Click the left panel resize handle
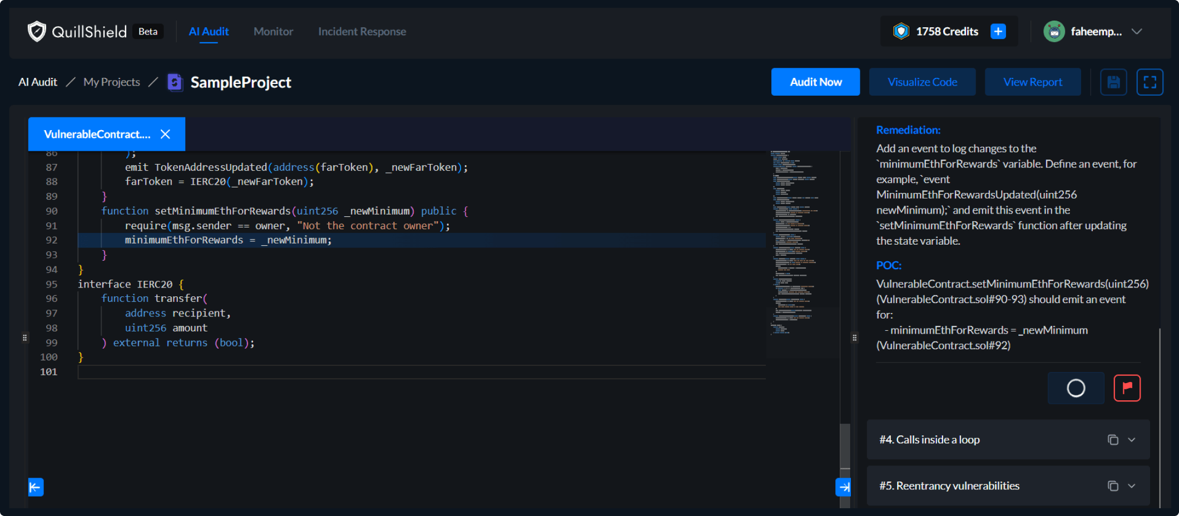The height and width of the screenshot is (516, 1179). click(24, 338)
